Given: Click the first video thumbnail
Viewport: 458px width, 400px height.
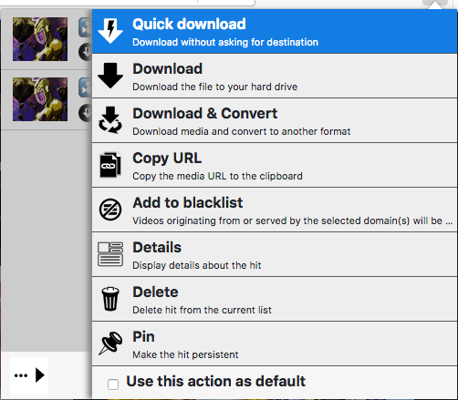Looking at the screenshot, I should point(40,39).
